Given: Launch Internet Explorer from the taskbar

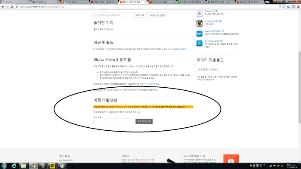Looking at the screenshot, I should tap(14, 166).
